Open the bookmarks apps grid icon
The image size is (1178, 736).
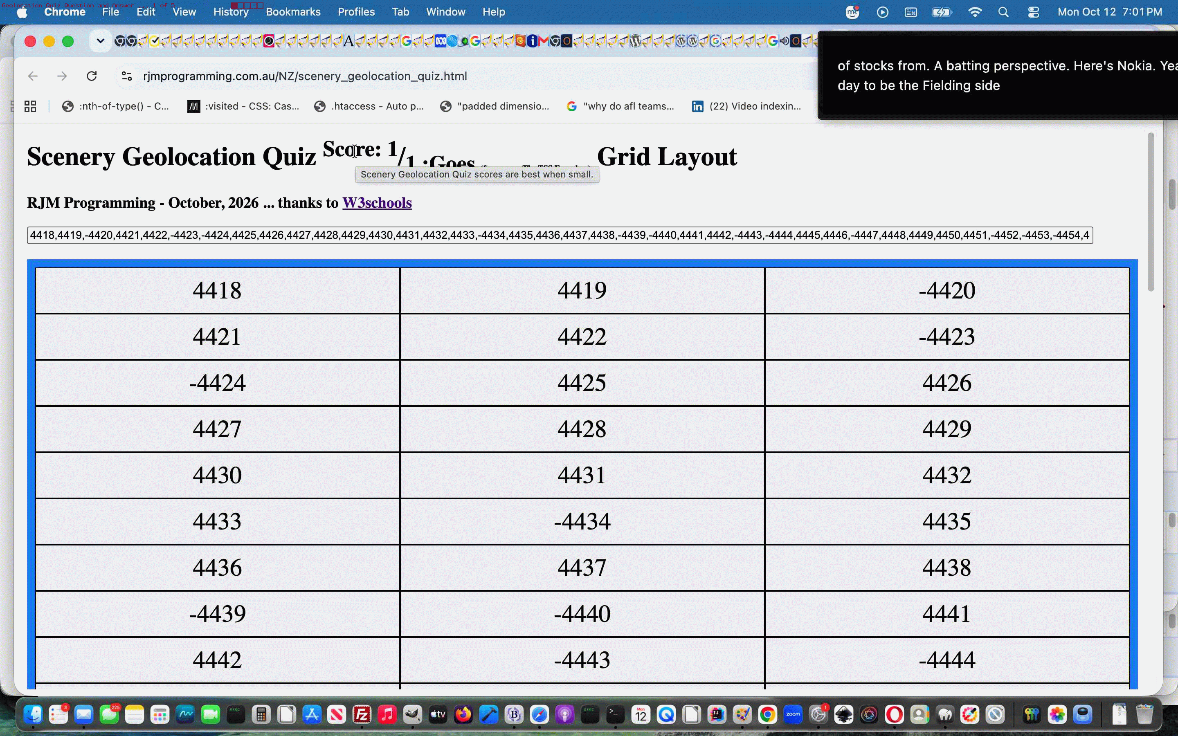30,106
